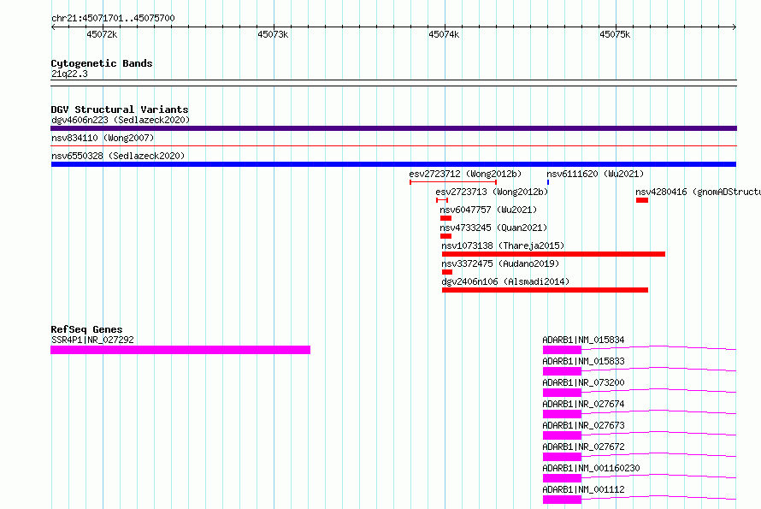Click the nsv3372475 (Audano2019) label
This screenshot has height=509, width=761.
tap(500, 263)
